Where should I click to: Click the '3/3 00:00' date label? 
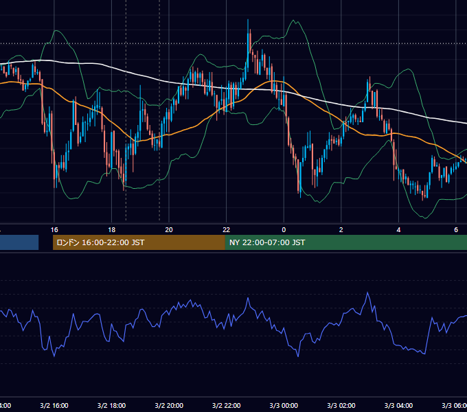(284, 406)
